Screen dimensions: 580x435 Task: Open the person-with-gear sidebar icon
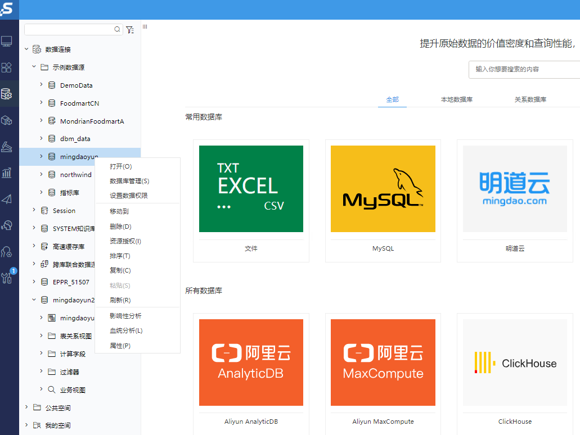[x=7, y=252]
